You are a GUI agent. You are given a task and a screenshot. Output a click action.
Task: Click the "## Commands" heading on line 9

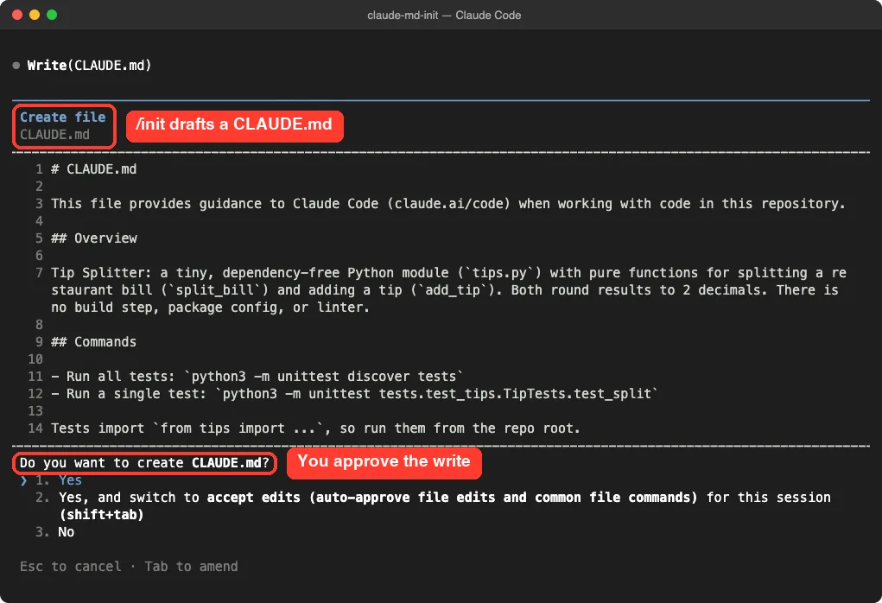(x=93, y=342)
